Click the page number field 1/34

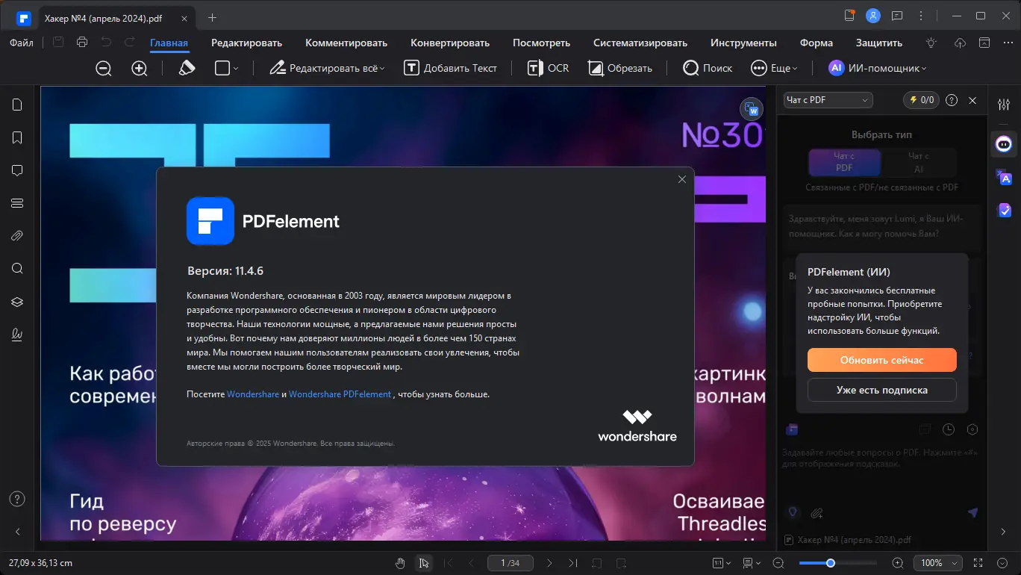(510, 563)
